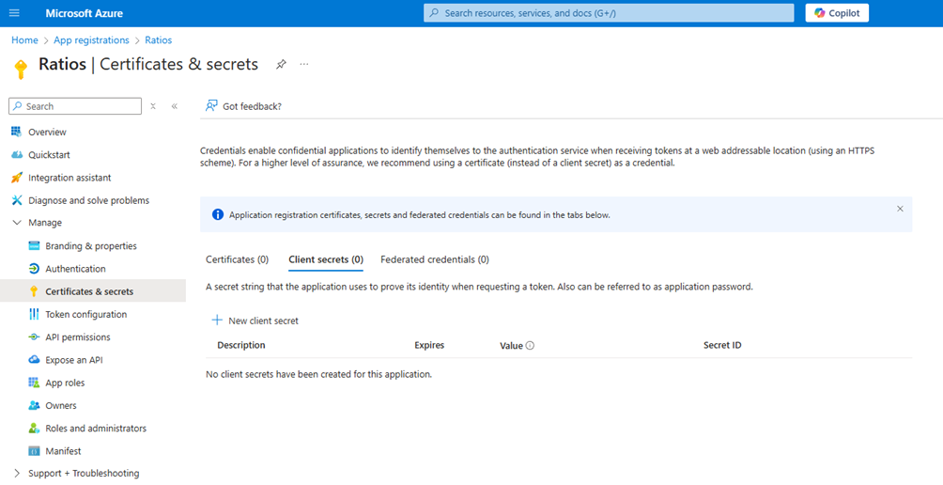Pin the Ratios page with pushpin icon
The height and width of the screenshot is (485, 943).
coord(281,64)
